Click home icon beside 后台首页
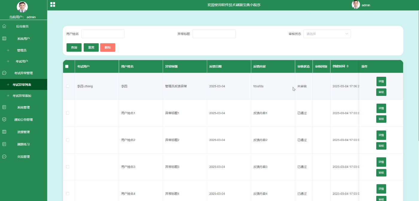The width and height of the screenshot is (419, 201). point(4,26)
